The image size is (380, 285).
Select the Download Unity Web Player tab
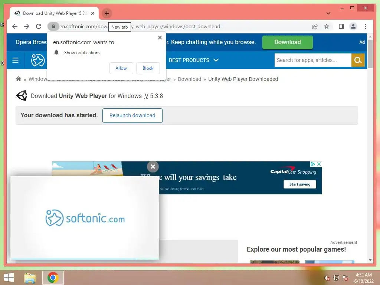click(54, 13)
